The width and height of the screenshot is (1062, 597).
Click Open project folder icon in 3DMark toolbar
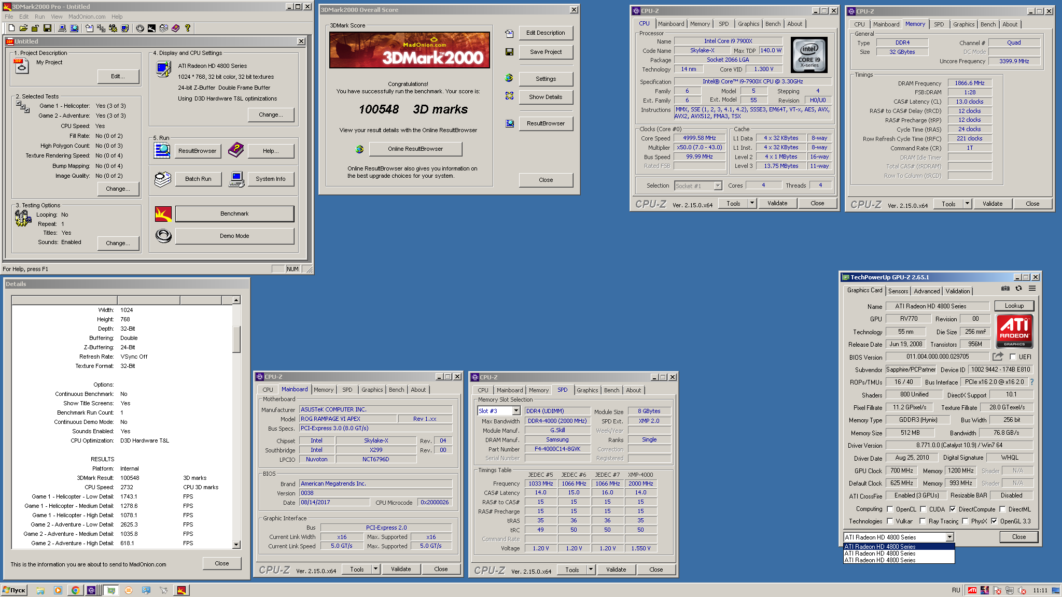(x=23, y=29)
